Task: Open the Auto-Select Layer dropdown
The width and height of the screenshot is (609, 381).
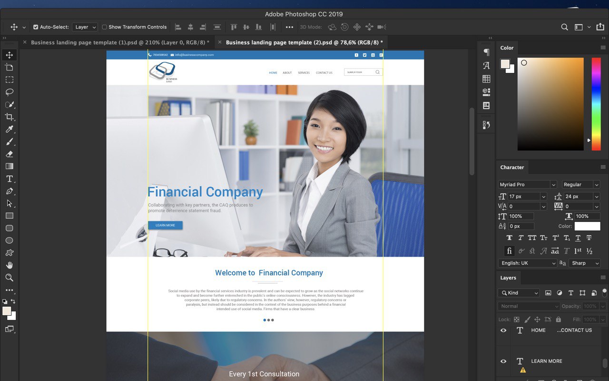Action: tap(85, 27)
